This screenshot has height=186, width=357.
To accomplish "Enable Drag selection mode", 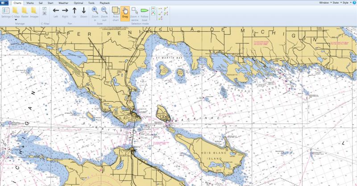I will click(125, 12).
